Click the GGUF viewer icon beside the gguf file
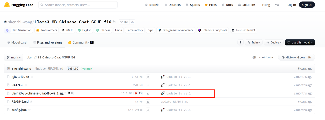Image resolution: width=325 pixels, height=120 pixels. point(70,93)
